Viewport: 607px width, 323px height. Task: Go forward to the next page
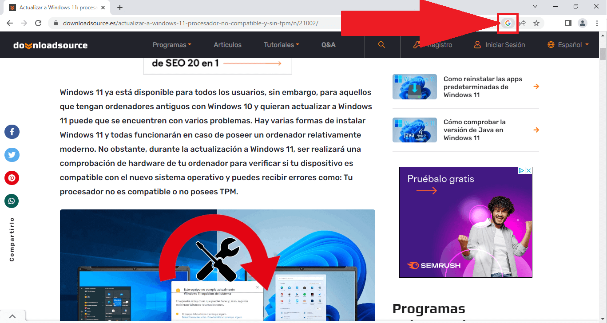(x=24, y=23)
